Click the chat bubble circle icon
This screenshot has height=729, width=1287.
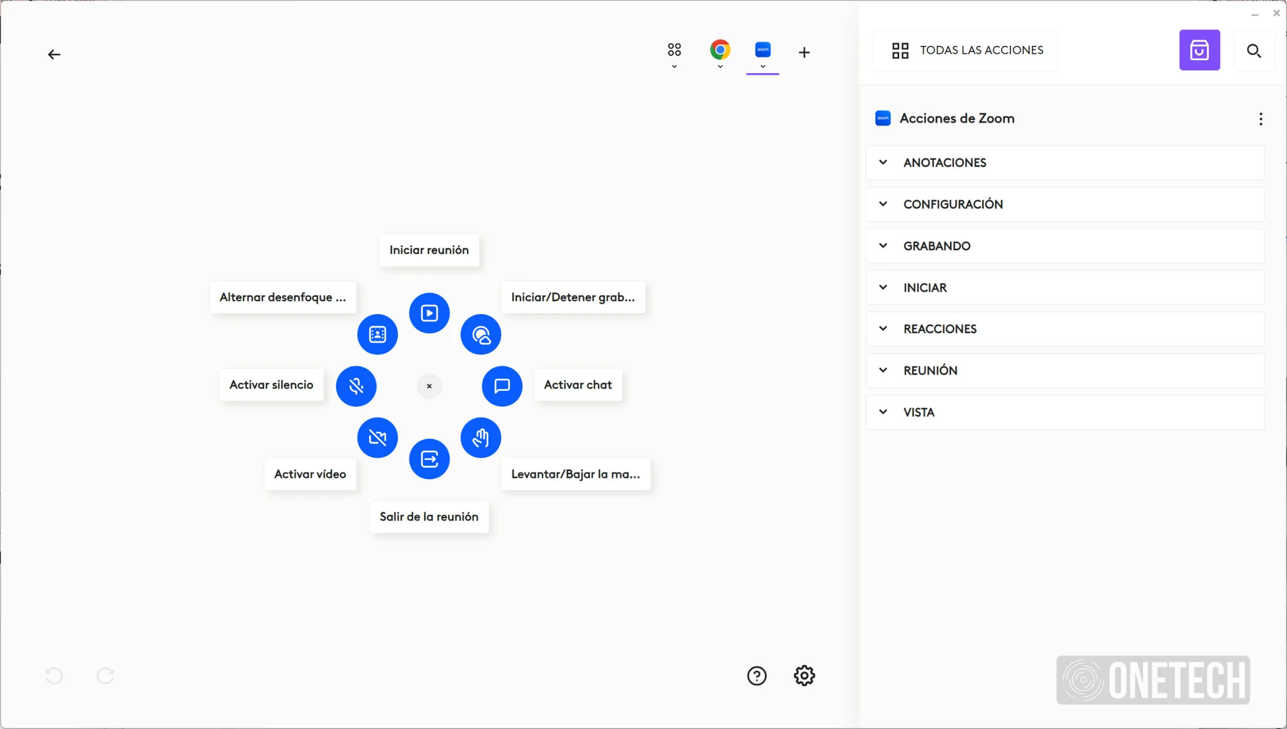[502, 386]
